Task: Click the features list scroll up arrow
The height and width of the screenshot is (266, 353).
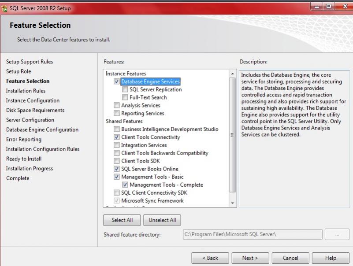Action: click(233, 74)
